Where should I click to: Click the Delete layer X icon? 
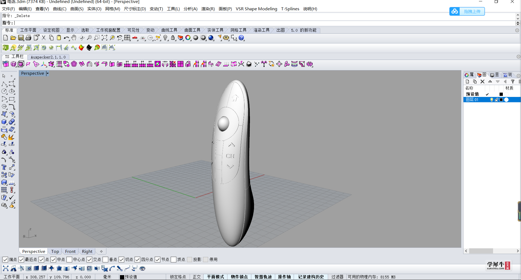[x=482, y=82]
